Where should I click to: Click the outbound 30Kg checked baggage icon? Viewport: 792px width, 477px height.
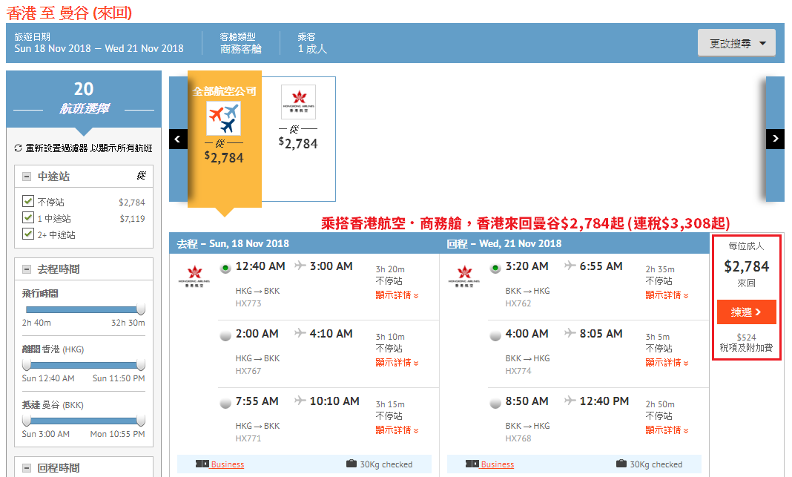click(352, 464)
